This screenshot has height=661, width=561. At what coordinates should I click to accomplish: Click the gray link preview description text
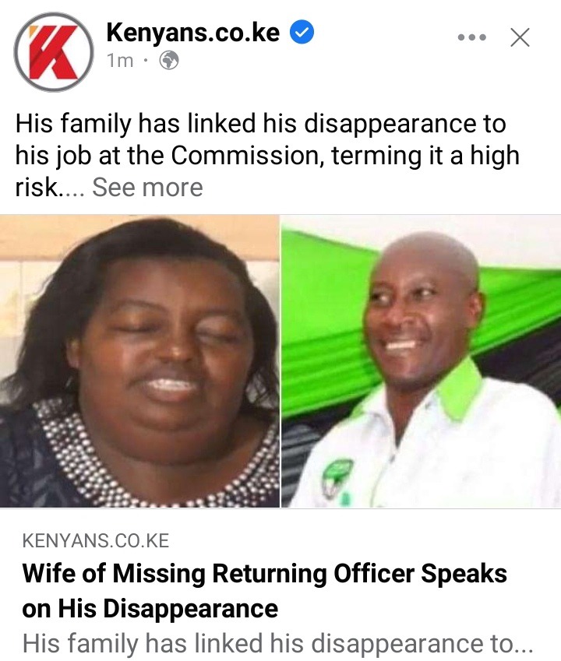tap(277, 643)
